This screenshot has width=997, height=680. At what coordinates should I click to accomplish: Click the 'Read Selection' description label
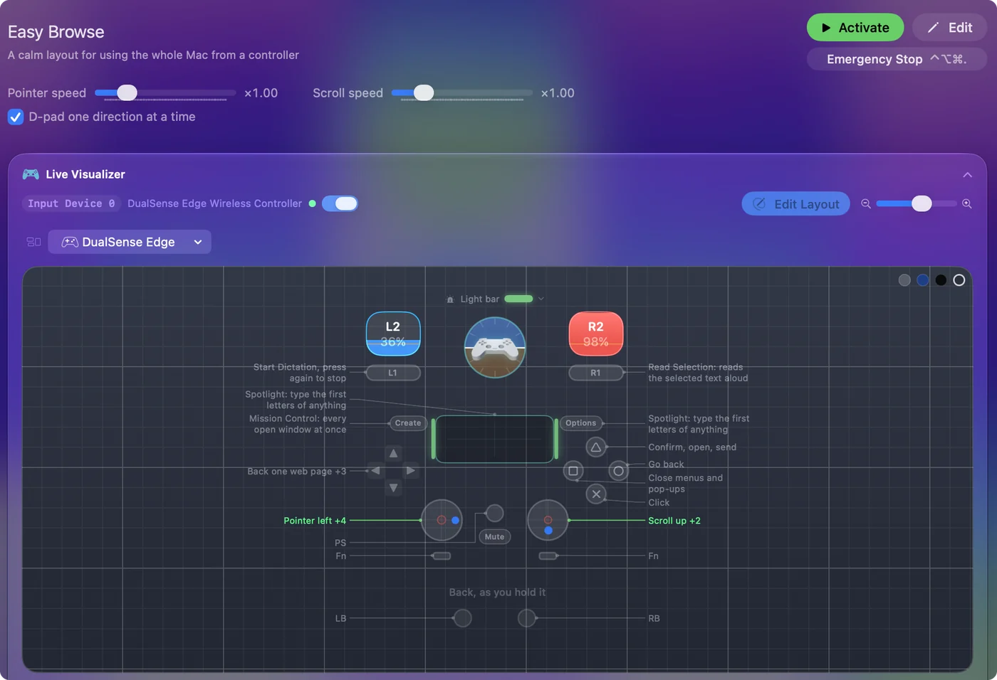click(698, 373)
